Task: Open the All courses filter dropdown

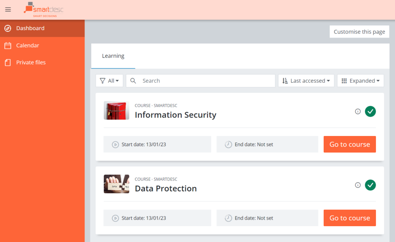Action: coord(109,80)
